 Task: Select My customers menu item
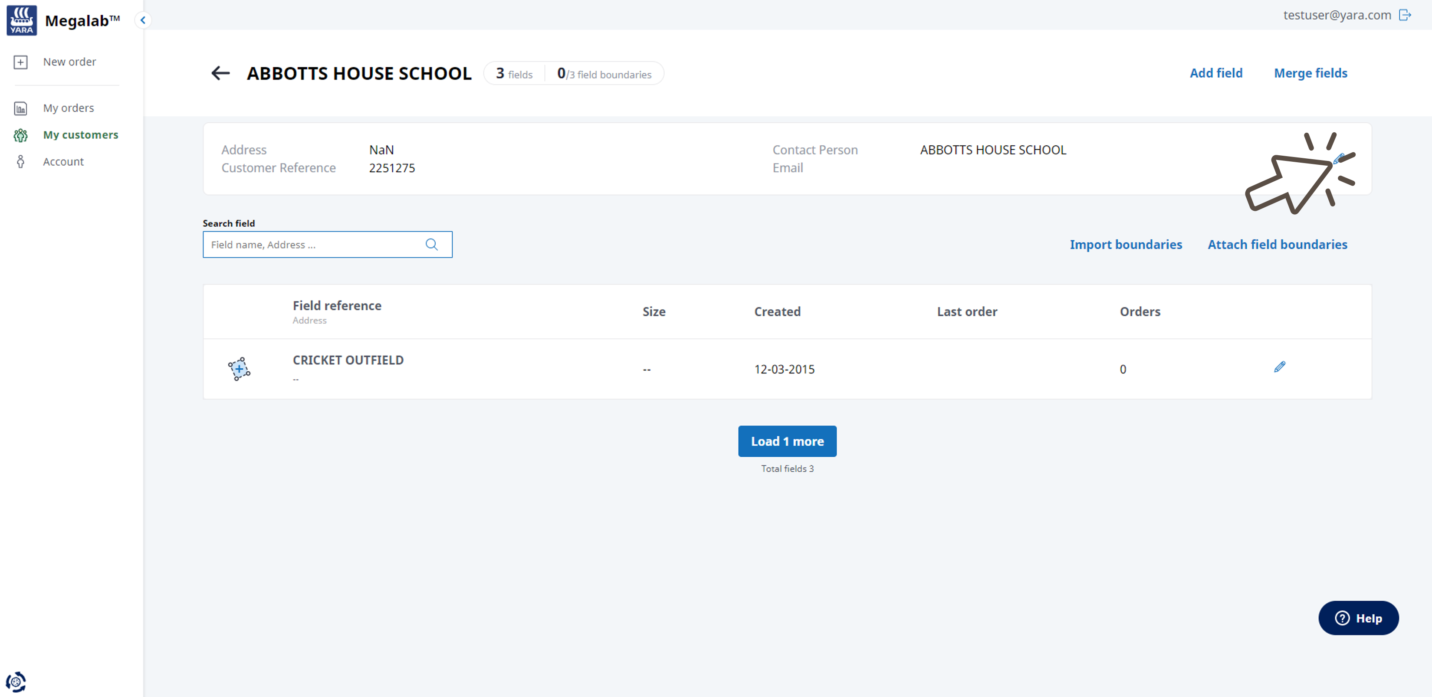(81, 134)
